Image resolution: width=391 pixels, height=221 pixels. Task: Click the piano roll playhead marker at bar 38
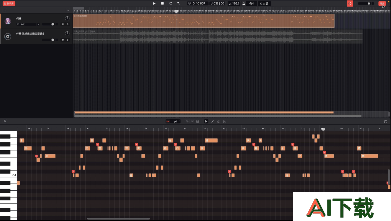click(x=323, y=129)
